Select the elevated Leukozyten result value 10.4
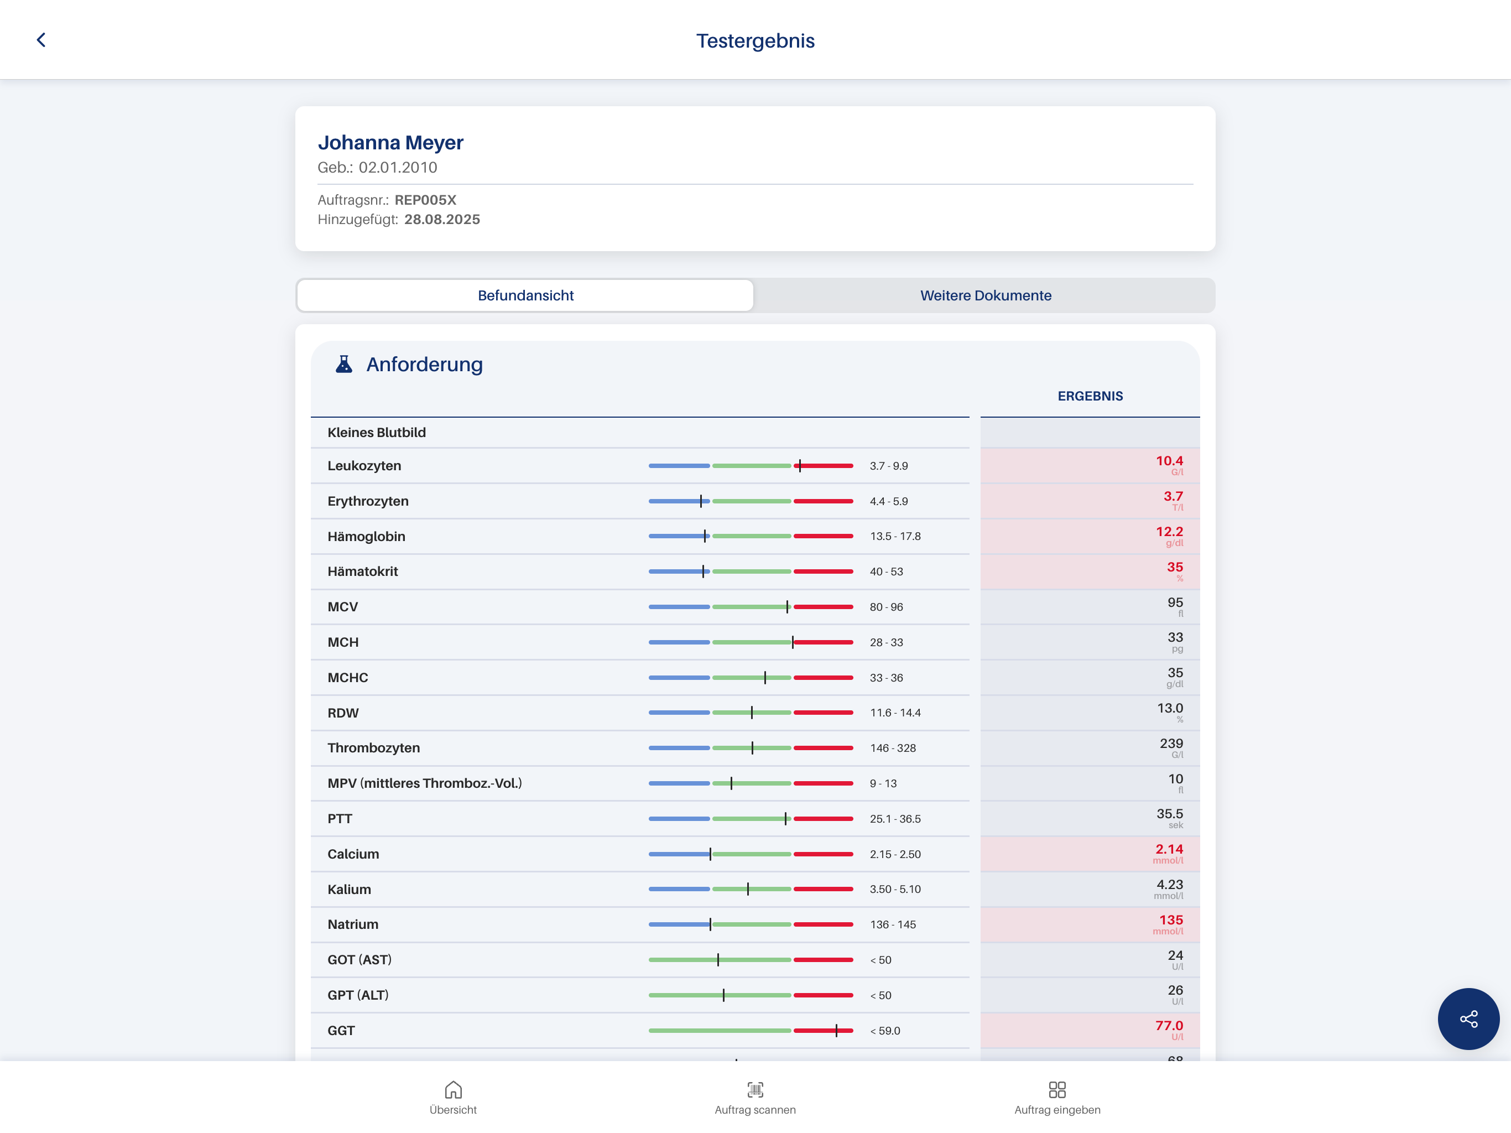This screenshot has width=1511, height=1133. 1169,461
